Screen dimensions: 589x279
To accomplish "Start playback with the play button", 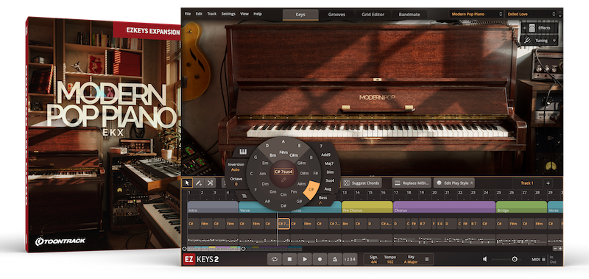I will (x=305, y=259).
